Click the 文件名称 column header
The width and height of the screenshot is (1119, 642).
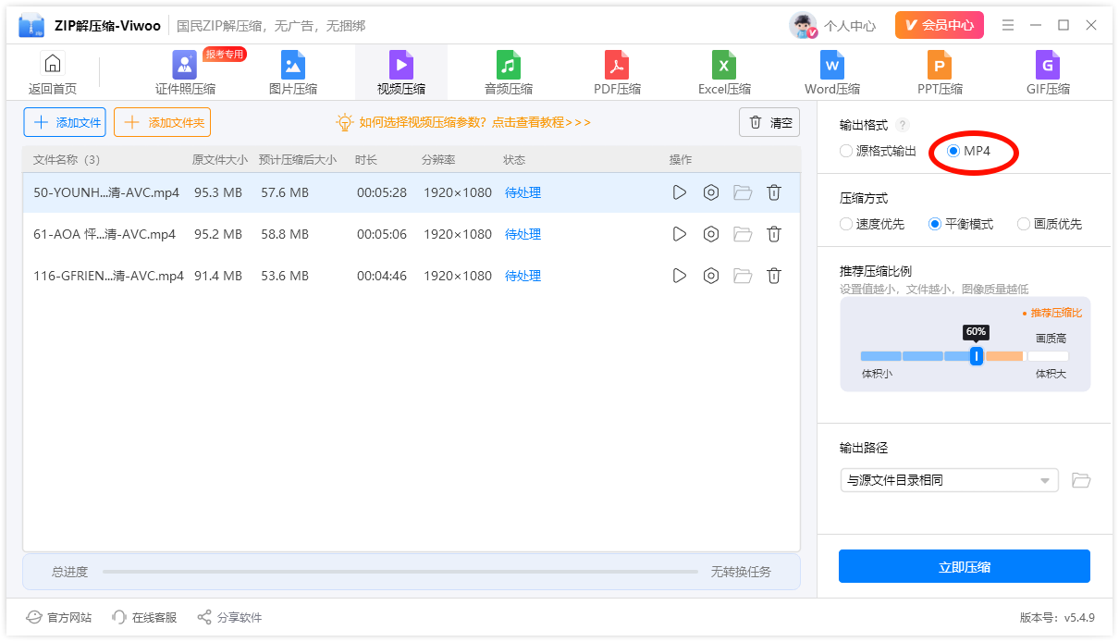click(x=67, y=160)
